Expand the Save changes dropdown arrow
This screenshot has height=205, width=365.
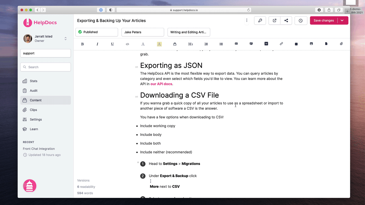tap(342, 20)
